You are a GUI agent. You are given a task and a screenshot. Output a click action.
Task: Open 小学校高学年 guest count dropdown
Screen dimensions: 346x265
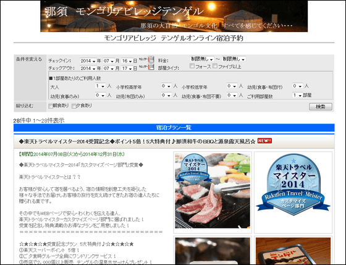tap(166, 86)
